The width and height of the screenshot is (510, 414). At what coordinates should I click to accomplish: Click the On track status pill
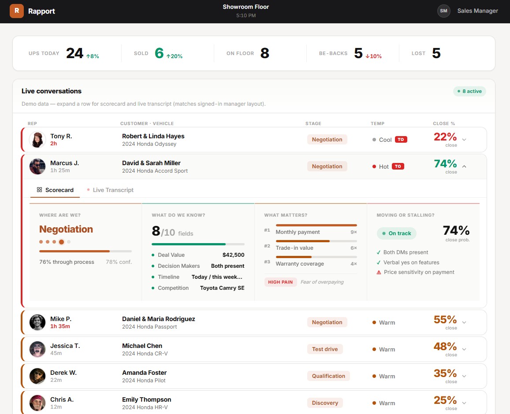coord(396,233)
